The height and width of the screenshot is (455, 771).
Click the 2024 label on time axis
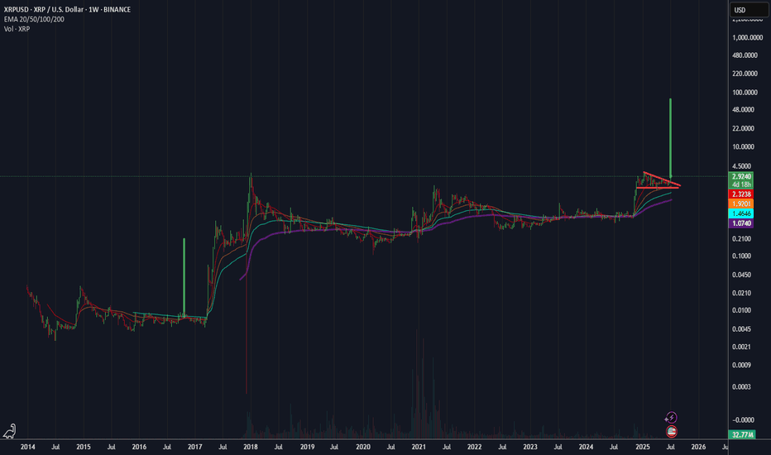586,447
